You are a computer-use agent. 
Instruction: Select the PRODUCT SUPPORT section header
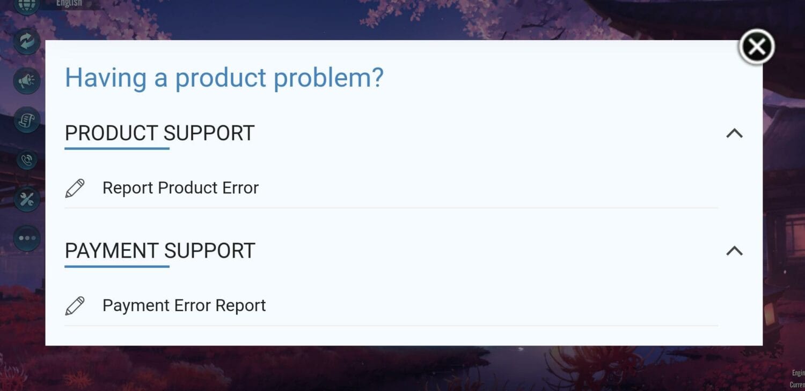159,133
